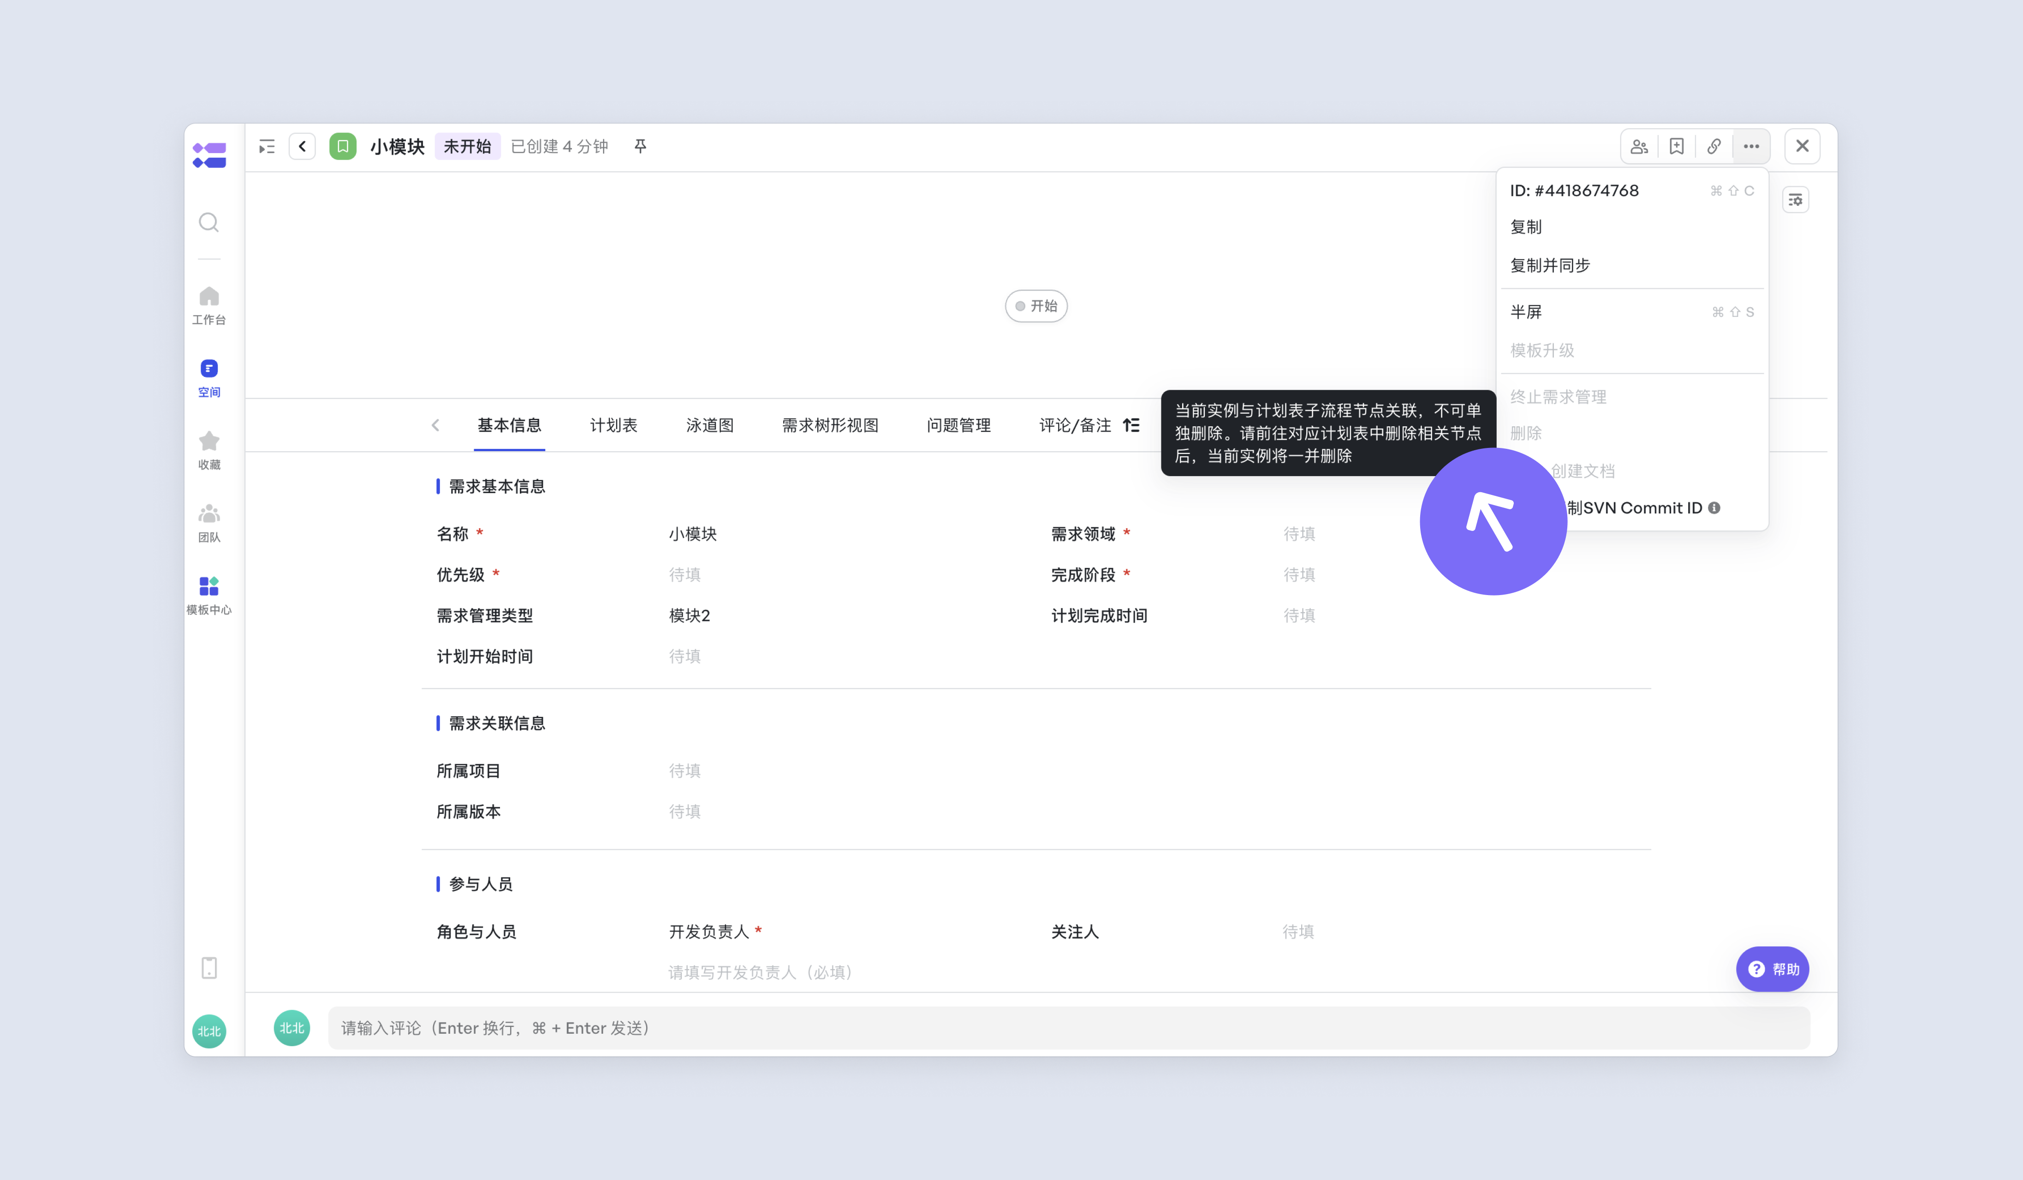
Task: Open 团队 in the sidebar
Action: [209, 524]
